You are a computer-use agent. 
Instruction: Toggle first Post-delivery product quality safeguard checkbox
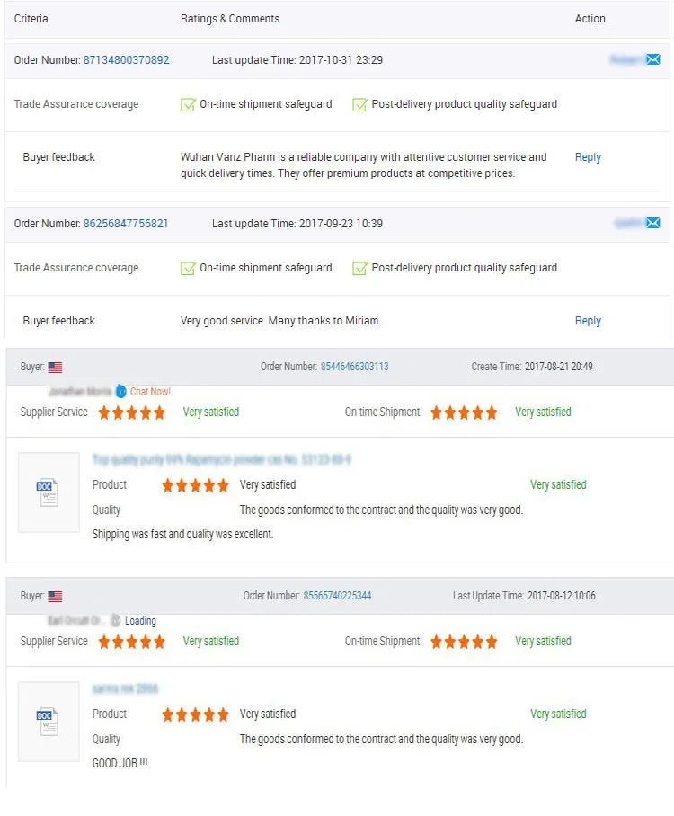[x=359, y=104]
